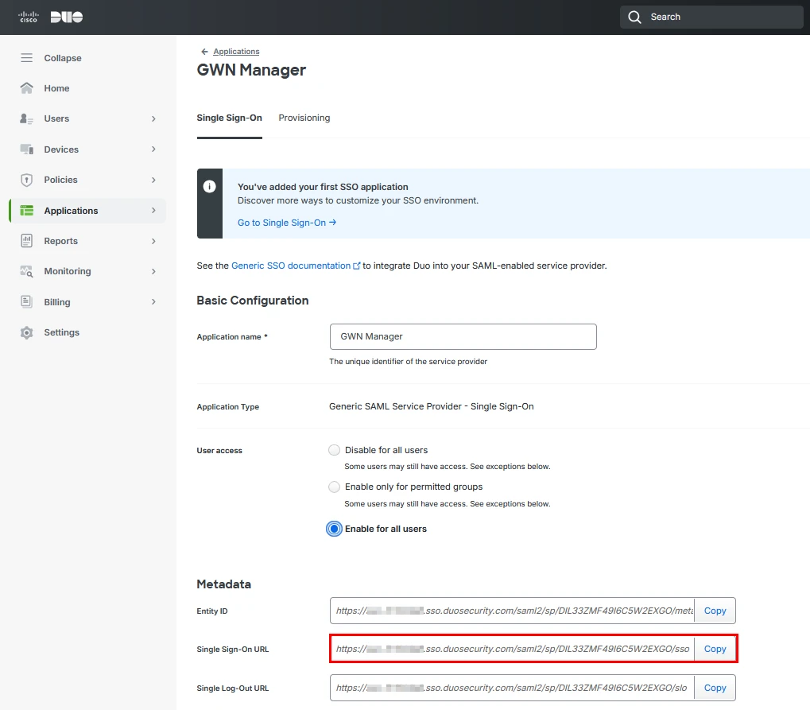Follow the Go to Single Sign-On link

coord(287,223)
